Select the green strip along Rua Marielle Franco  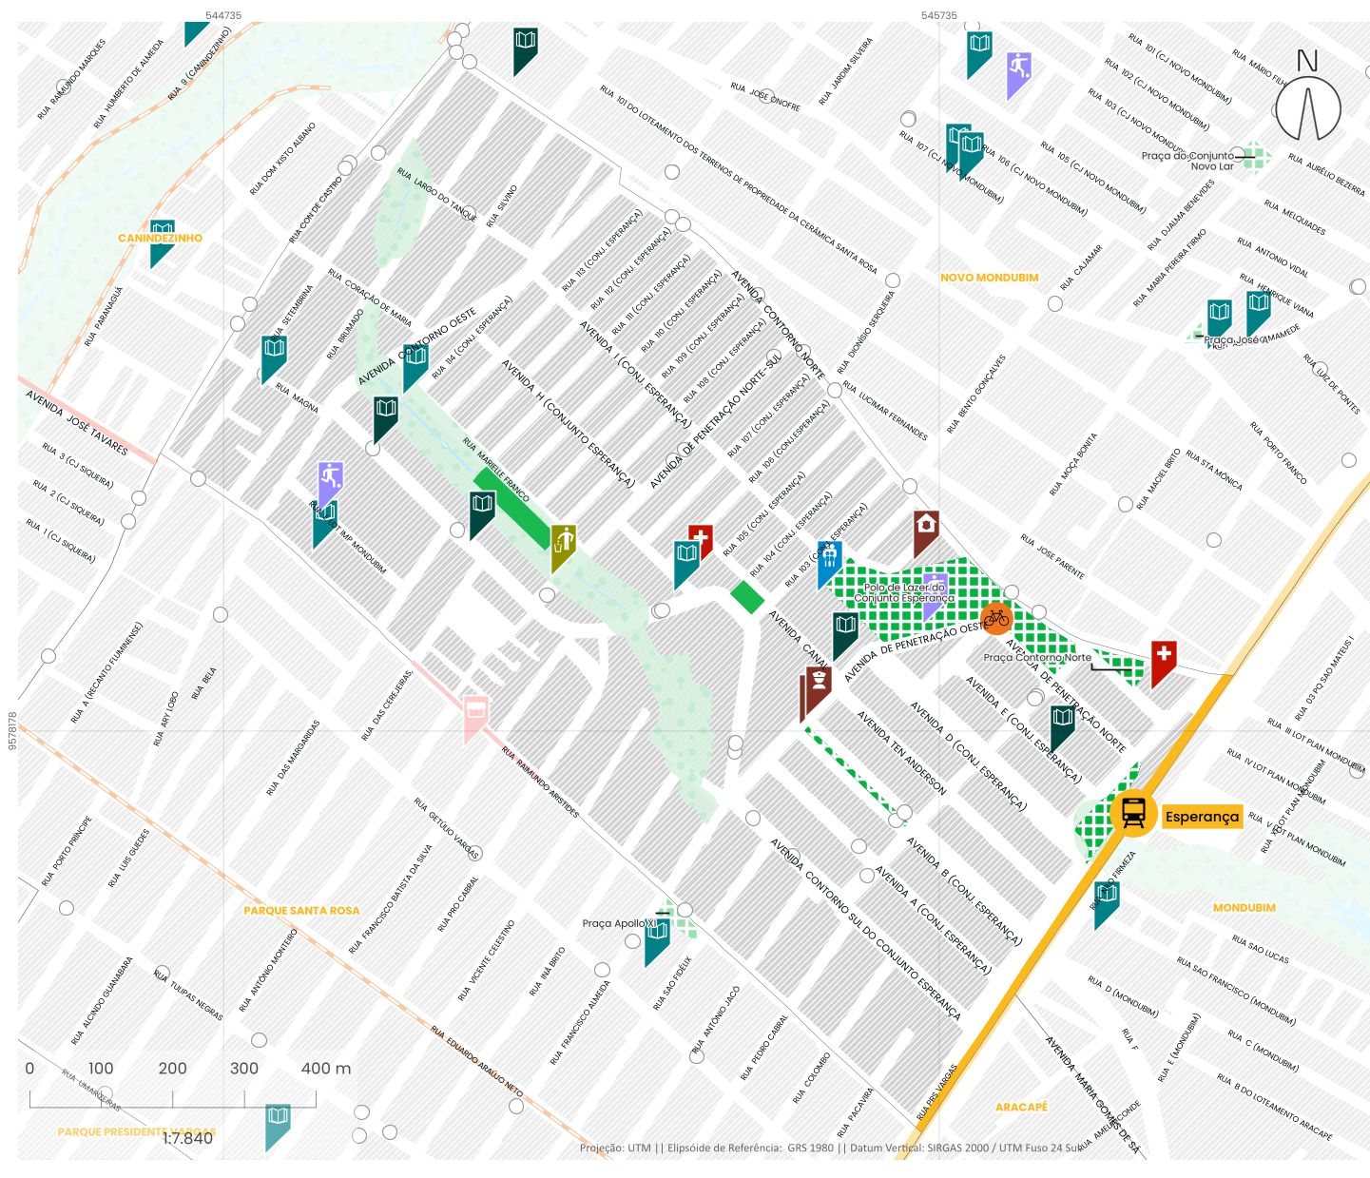513,508
